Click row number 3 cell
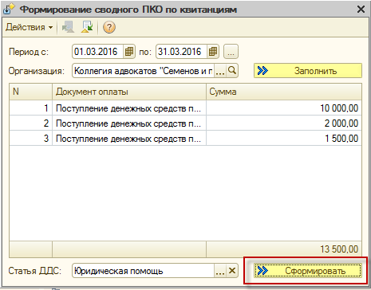 tap(30, 139)
